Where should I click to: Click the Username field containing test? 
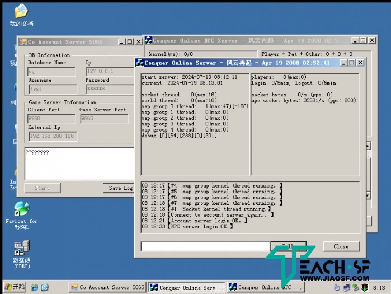coord(53,89)
